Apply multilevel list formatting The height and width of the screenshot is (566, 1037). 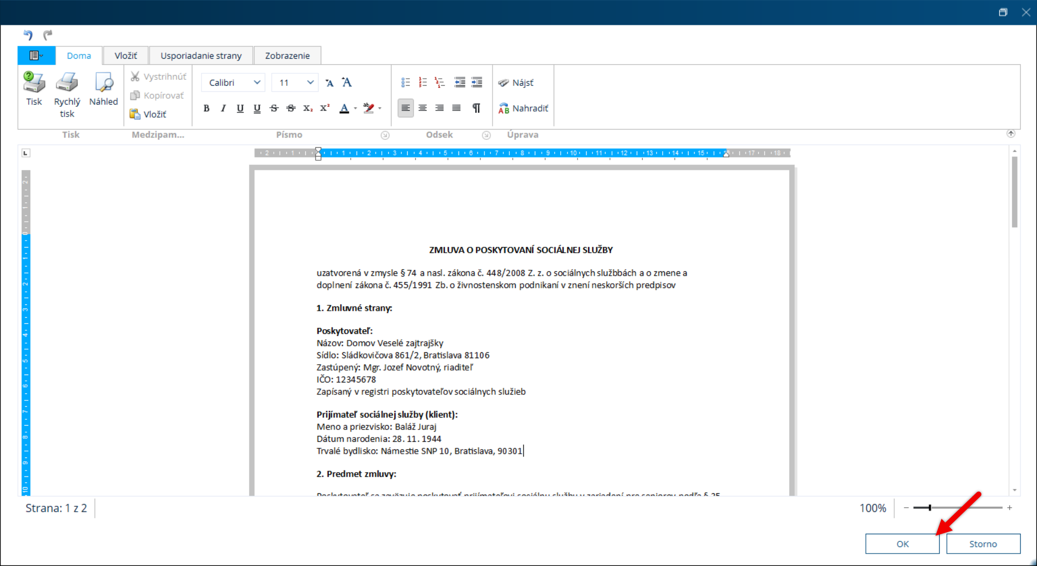click(440, 83)
